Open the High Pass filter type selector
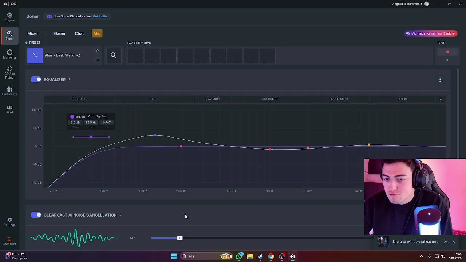The height and width of the screenshot is (262, 466). [x=98, y=116]
